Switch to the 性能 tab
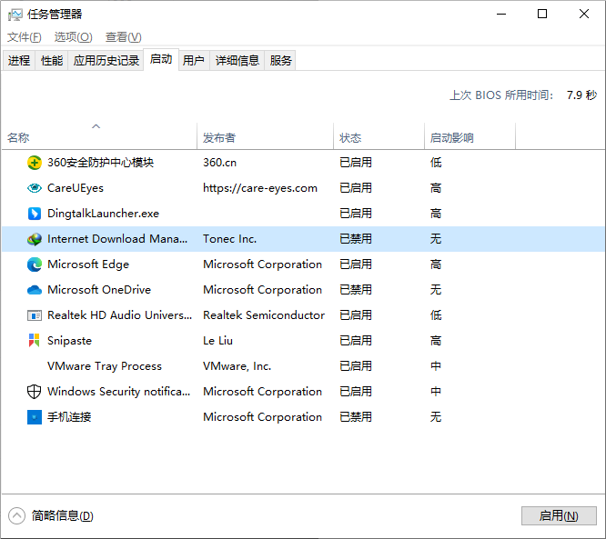606x539 pixels. tap(52, 61)
